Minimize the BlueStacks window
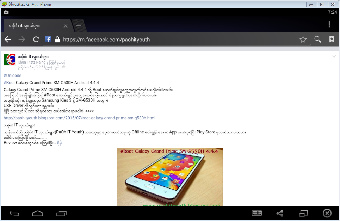 click(x=311, y=5)
